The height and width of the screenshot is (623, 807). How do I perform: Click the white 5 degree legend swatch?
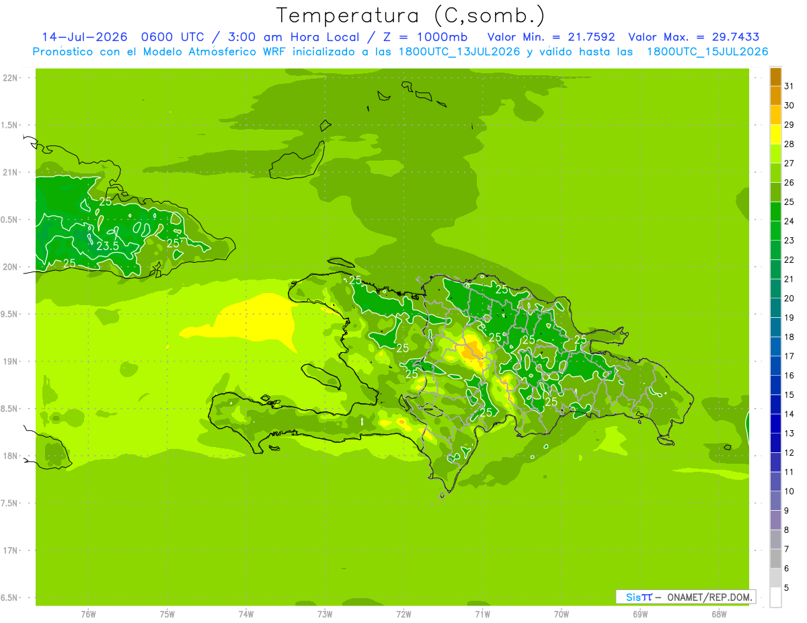click(x=775, y=597)
